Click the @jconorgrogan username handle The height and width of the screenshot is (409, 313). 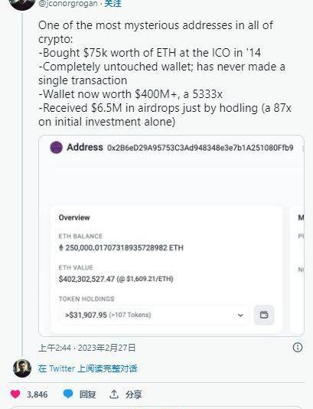pyautogui.click(x=68, y=4)
